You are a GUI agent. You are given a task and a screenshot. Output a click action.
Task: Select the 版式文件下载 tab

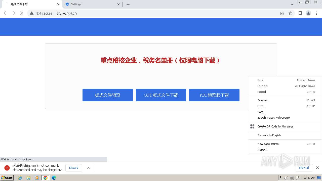[x=31, y=4]
